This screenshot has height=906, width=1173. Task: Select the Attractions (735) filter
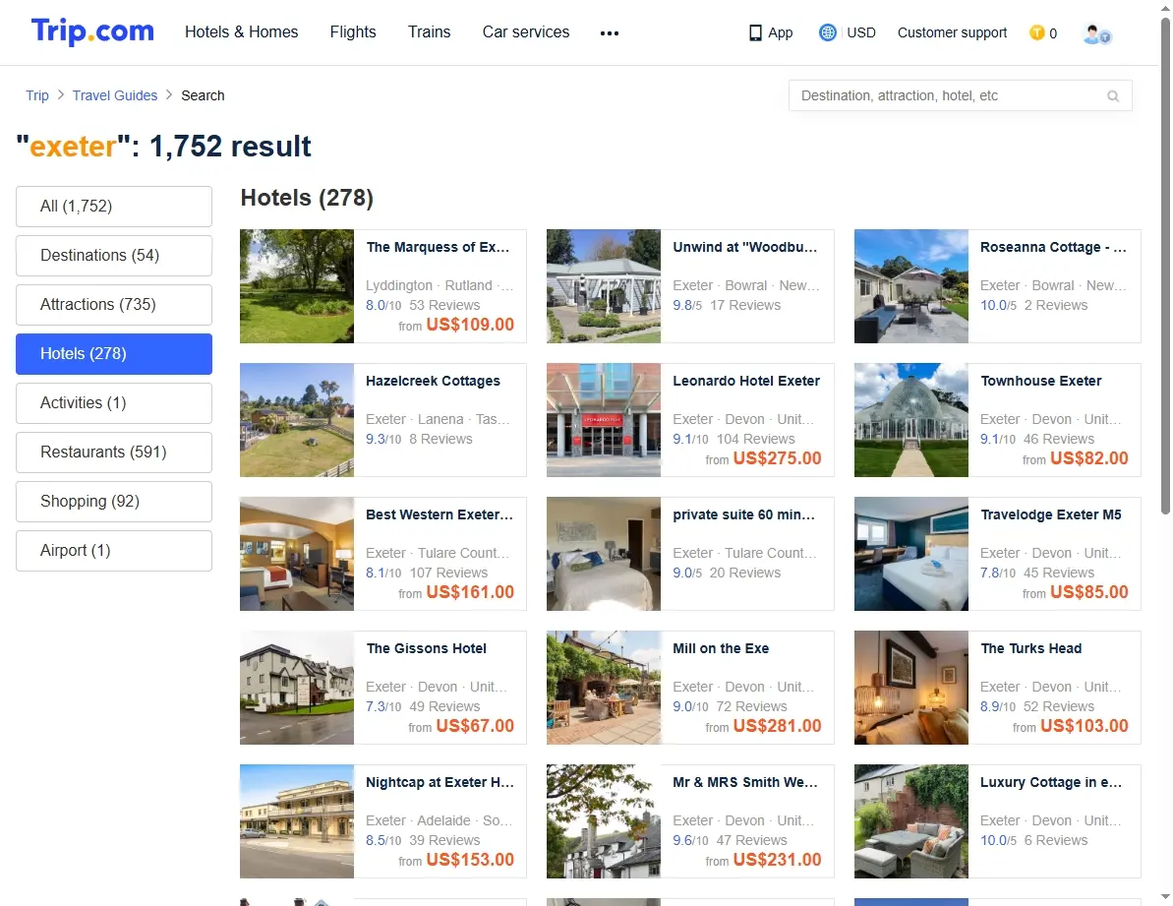tap(114, 305)
